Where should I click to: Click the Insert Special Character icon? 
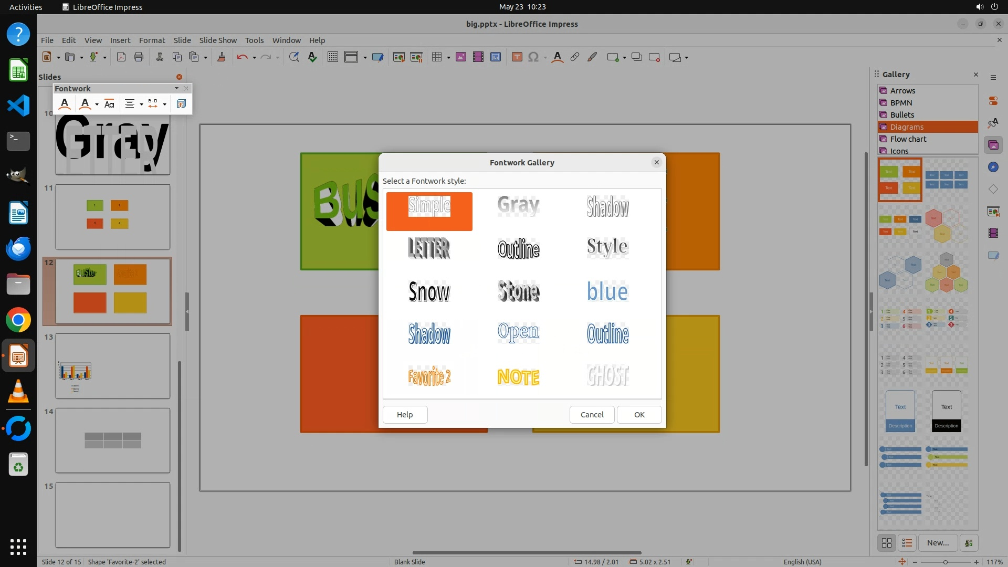533,57
